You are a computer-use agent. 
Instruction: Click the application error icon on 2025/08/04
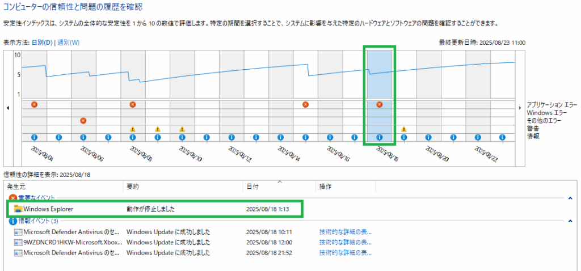point(34,104)
